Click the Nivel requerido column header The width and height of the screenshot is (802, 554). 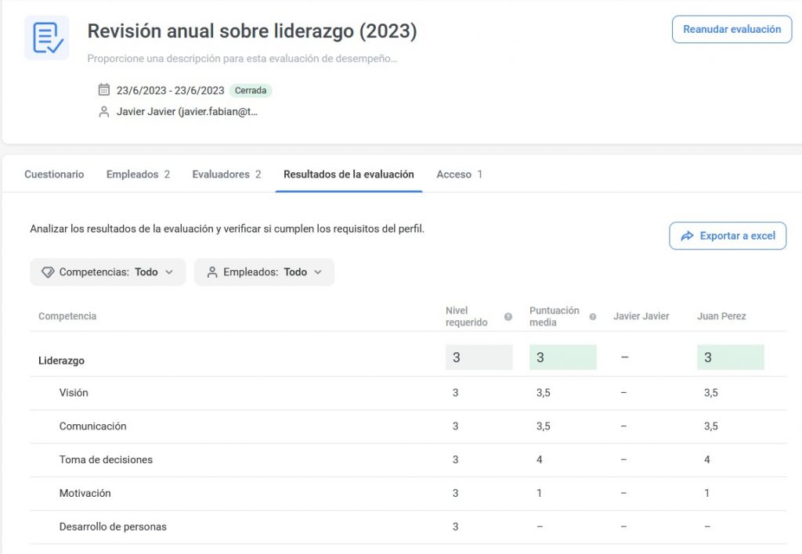pyautogui.click(x=467, y=316)
